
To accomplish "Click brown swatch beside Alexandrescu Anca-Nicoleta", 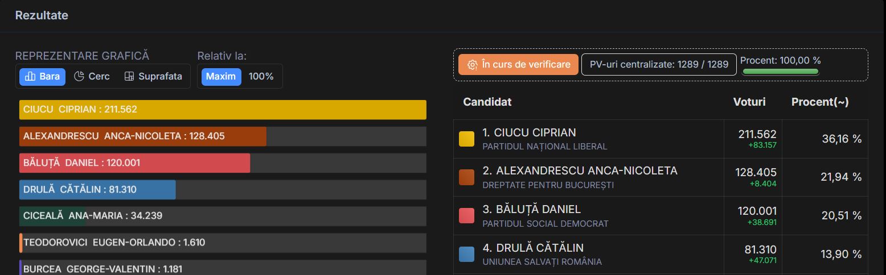I will point(466,177).
